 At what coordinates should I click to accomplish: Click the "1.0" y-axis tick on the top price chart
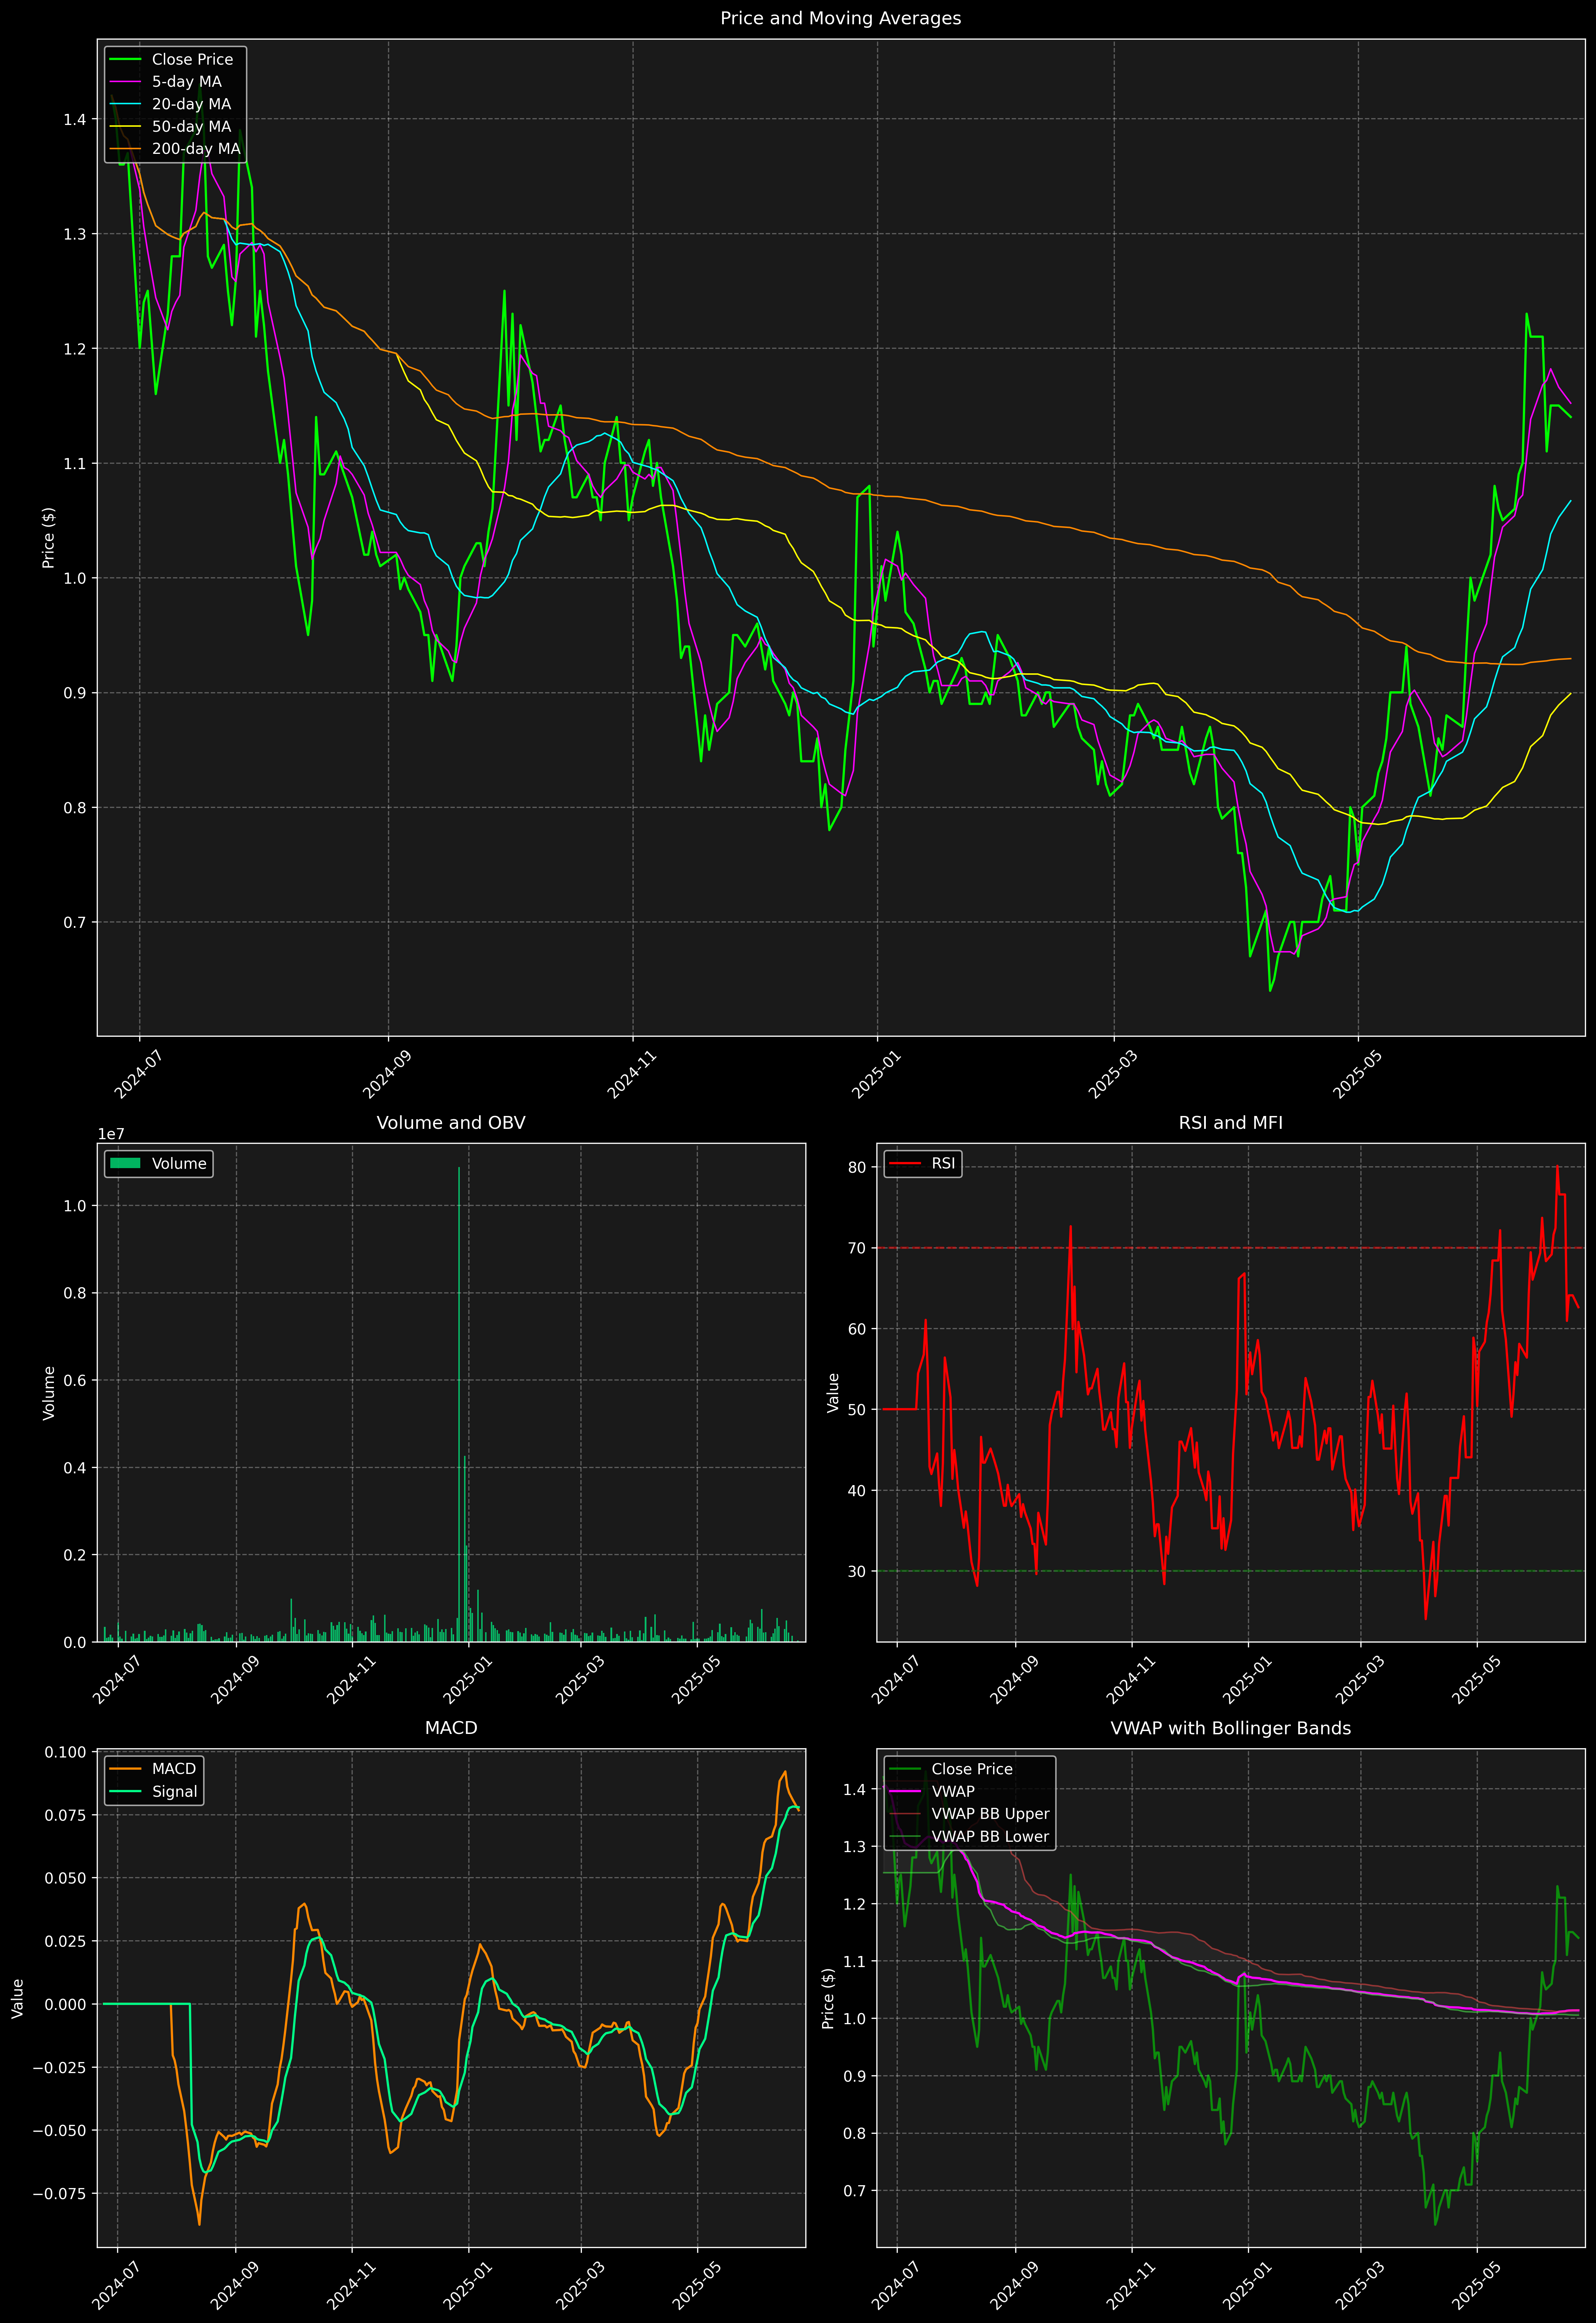click(75, 578)
